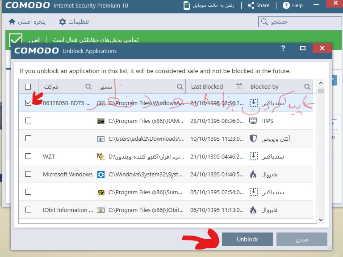This screenshot has width=343, height=257.
Task: Select Microsoft Windows company cell
Action: tap(67, 174)
